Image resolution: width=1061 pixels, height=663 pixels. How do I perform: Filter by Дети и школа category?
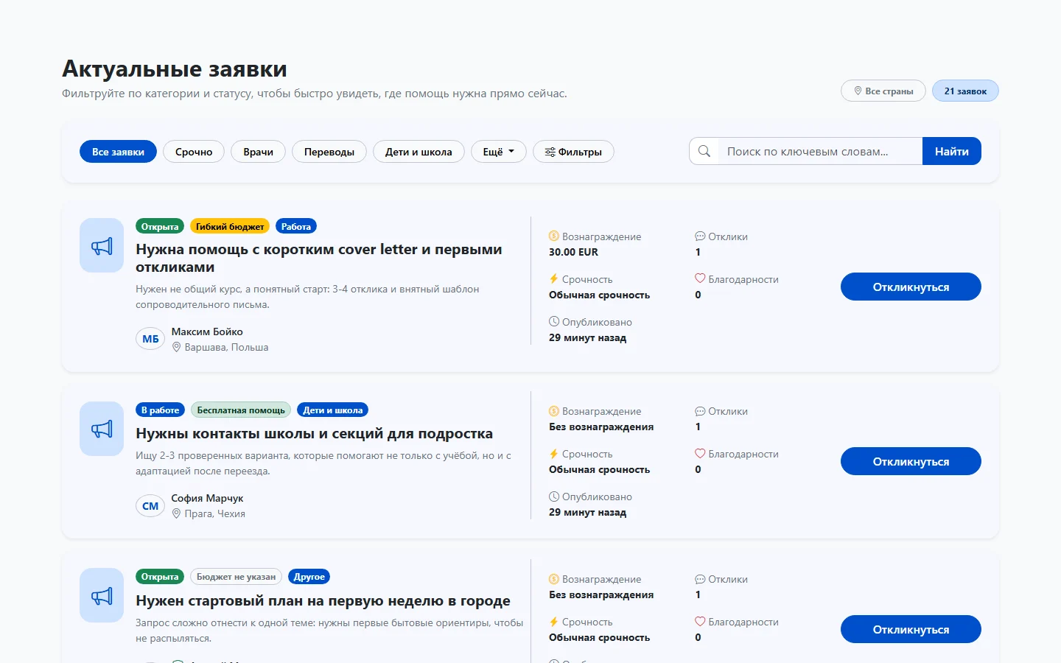coord(419,152)
